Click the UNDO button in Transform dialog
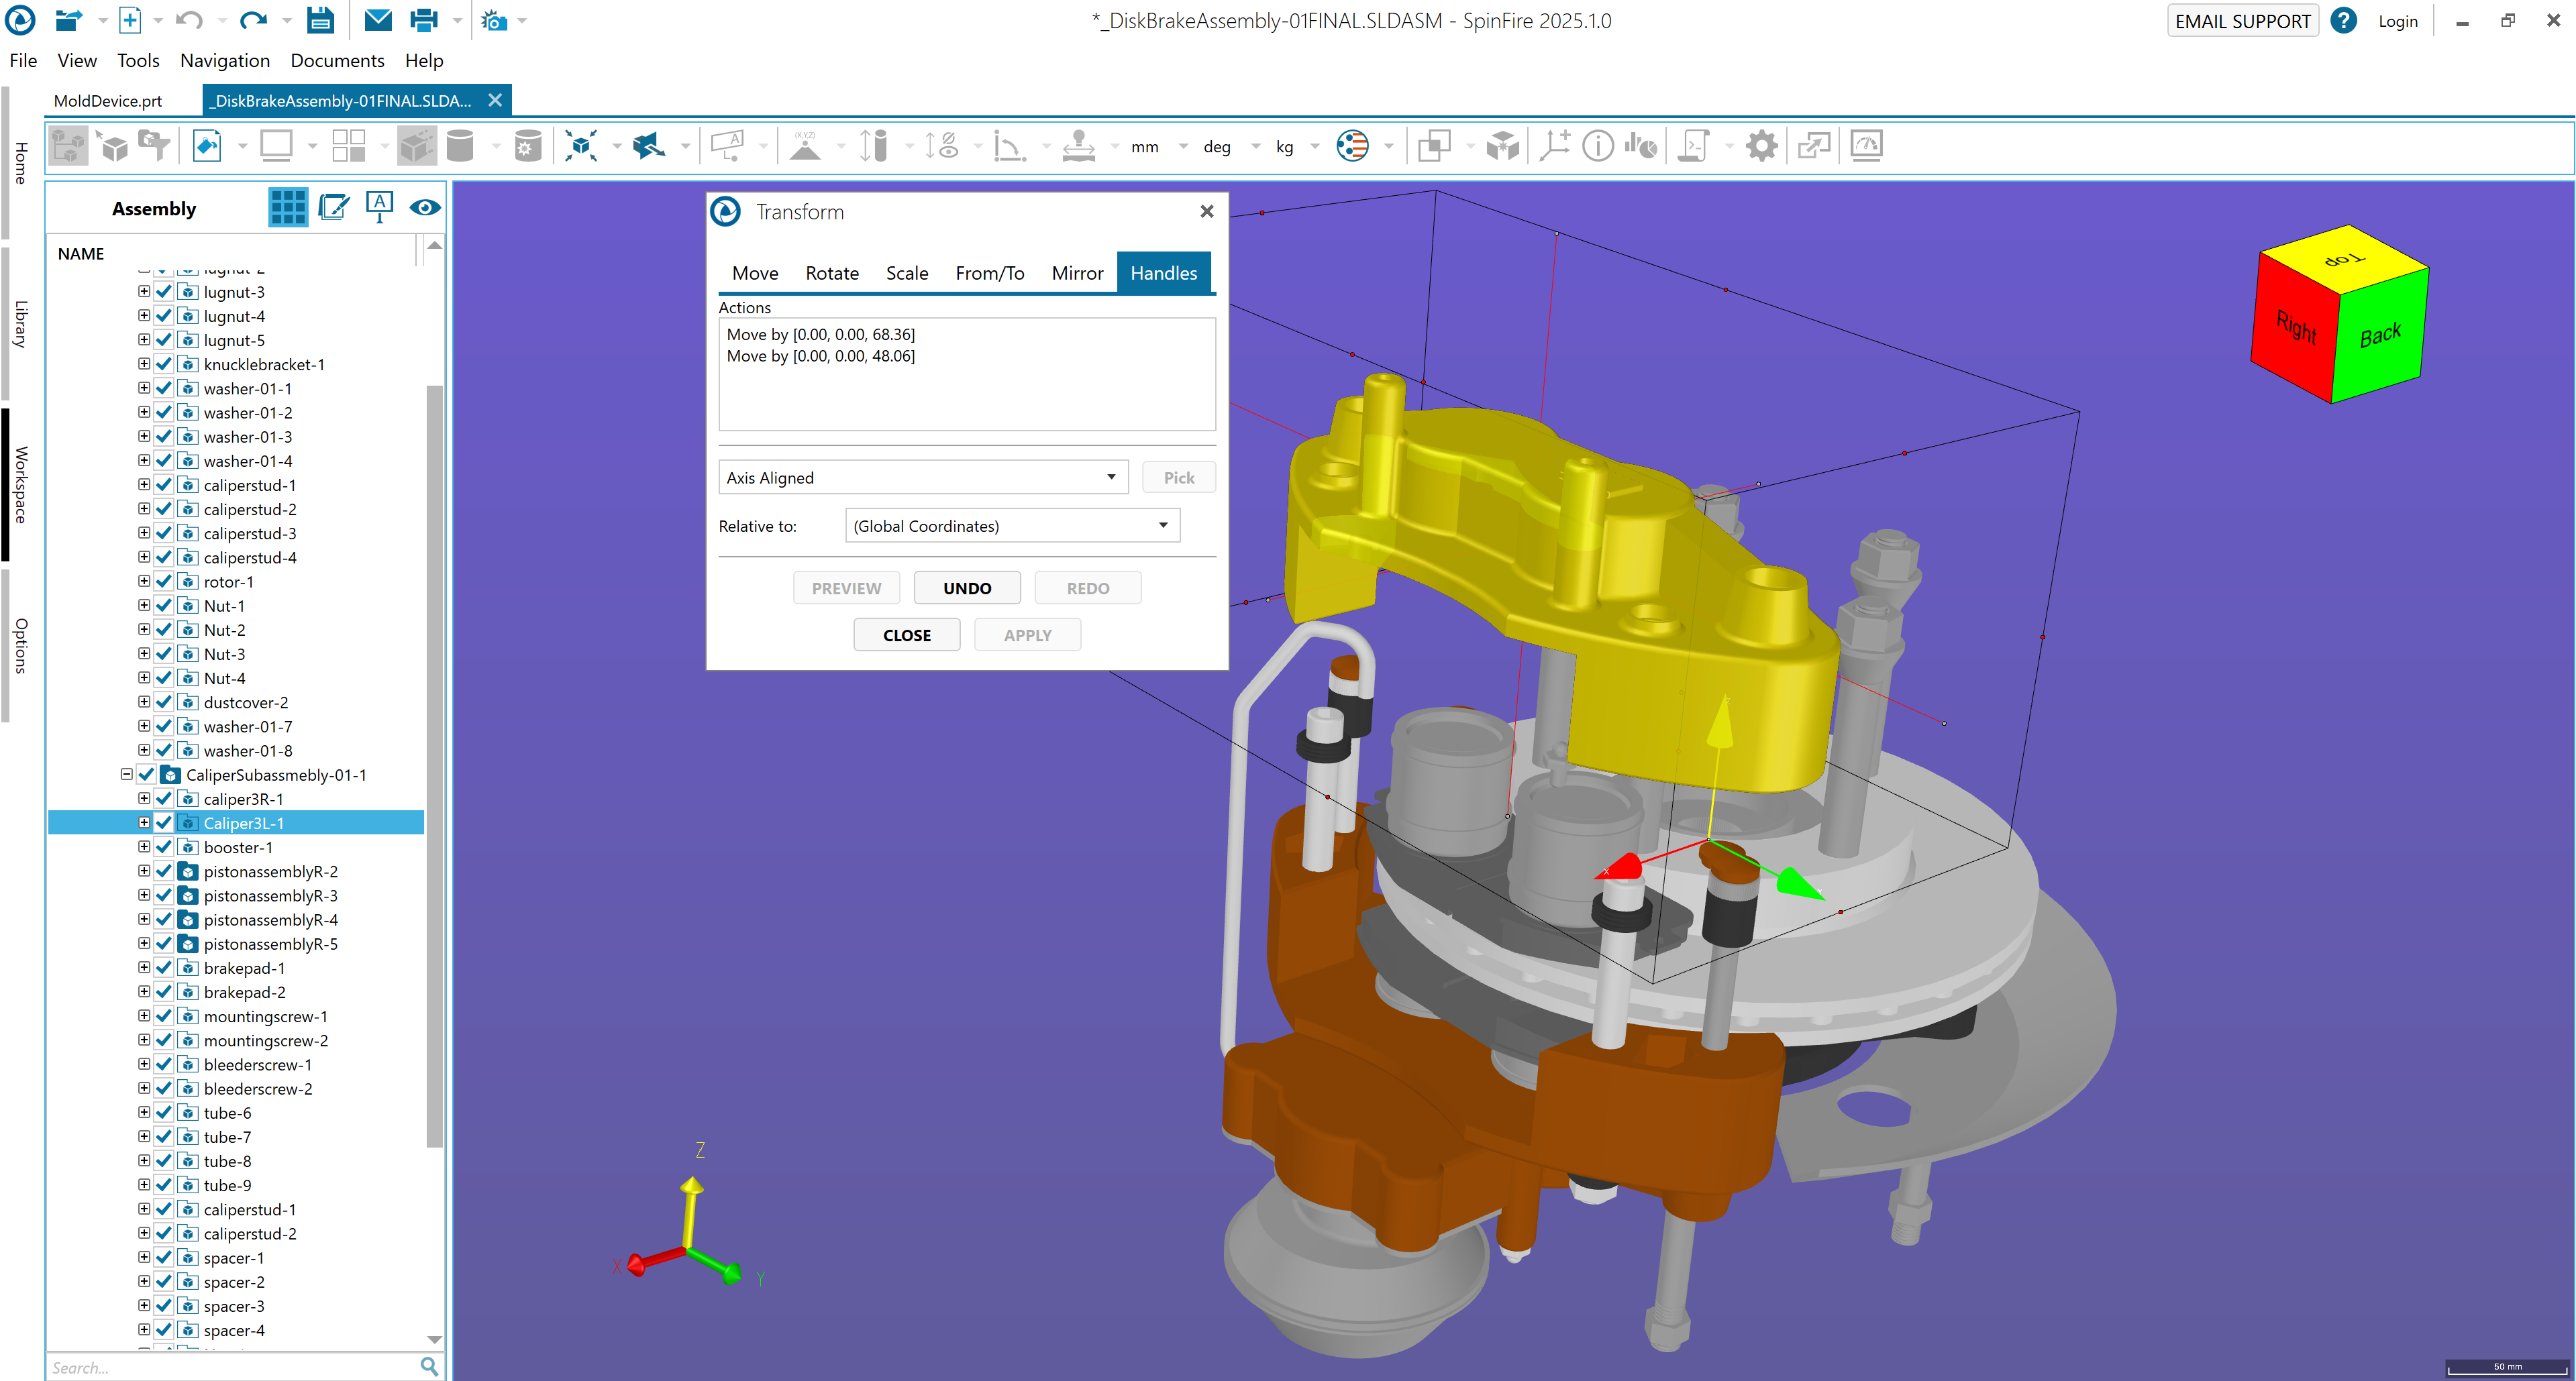This screenshot has width=2576, height=1381. (966, 588)
